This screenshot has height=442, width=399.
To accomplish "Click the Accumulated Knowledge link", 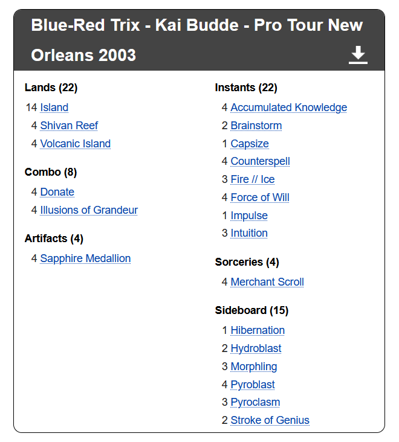I will click(x=288, y=107).
